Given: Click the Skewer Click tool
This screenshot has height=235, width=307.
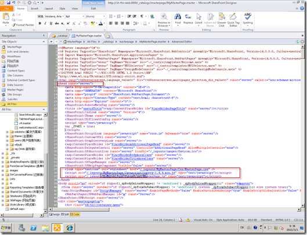Looking at the screenshot, I should [x=222, y=20].
